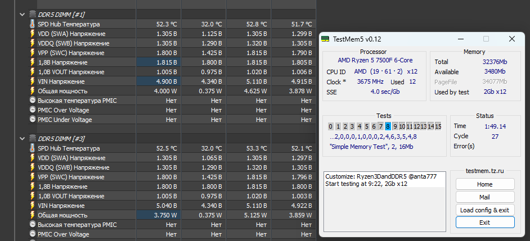Click Load config & exit button
The height and width of the screenshot is (241, 530).
pos(484,210)
